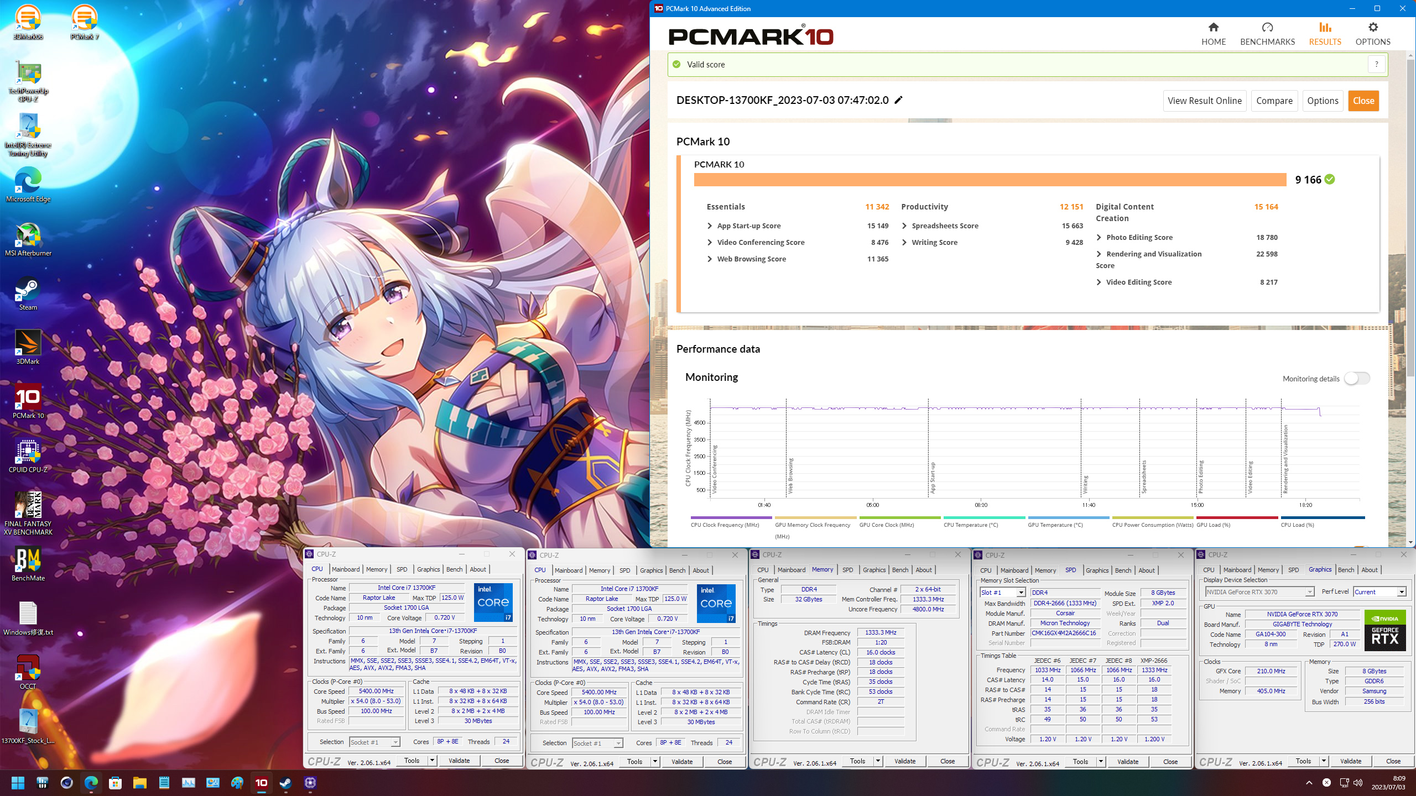1416x796 pixels.
Task: Open Graphics tab in the CPU-Z SPD window
Action: point(1097,570)
